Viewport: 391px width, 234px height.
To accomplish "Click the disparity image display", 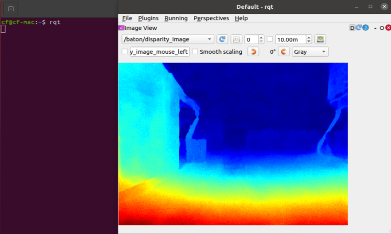I will 233,144.
